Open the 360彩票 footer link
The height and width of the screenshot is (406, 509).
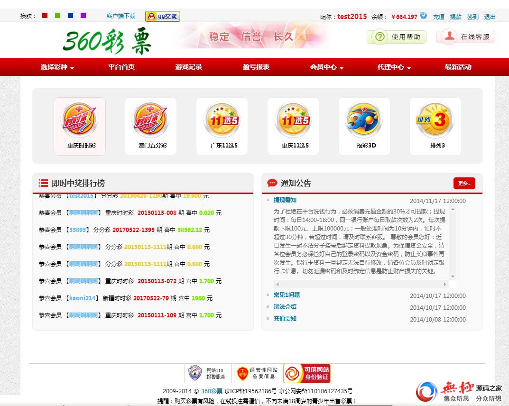[x=212, y=391]
